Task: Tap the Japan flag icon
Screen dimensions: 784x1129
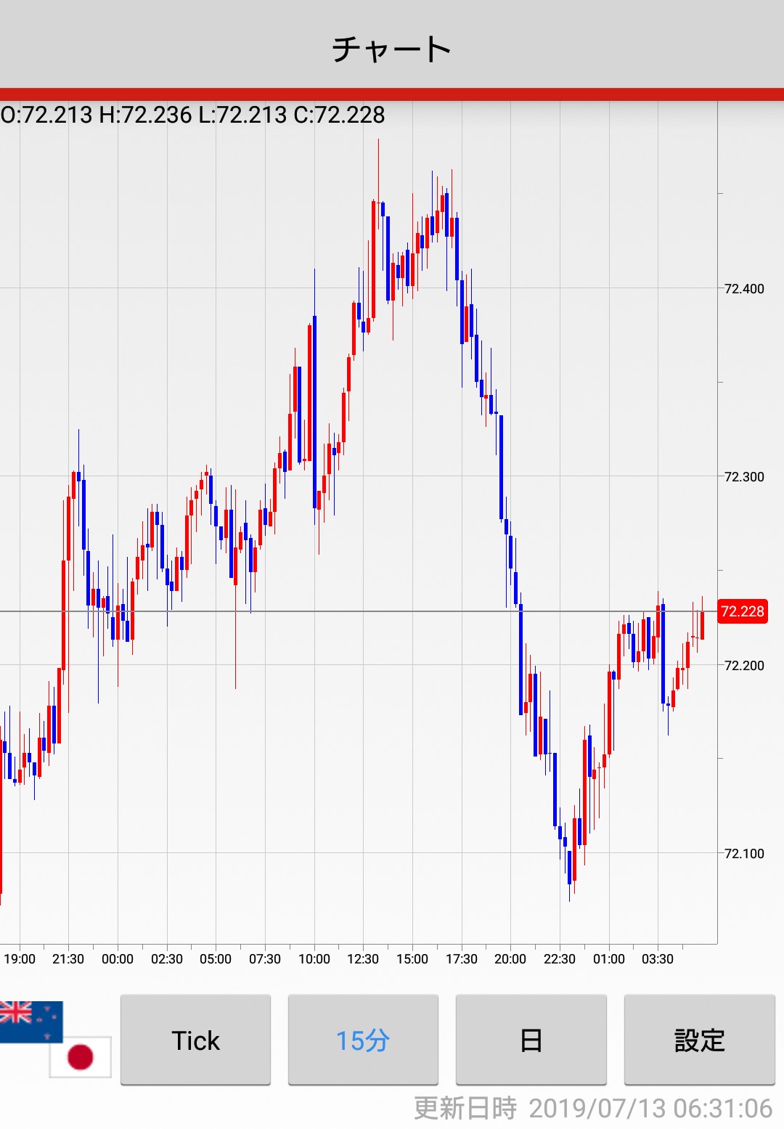Action: tap(80, 1056)
